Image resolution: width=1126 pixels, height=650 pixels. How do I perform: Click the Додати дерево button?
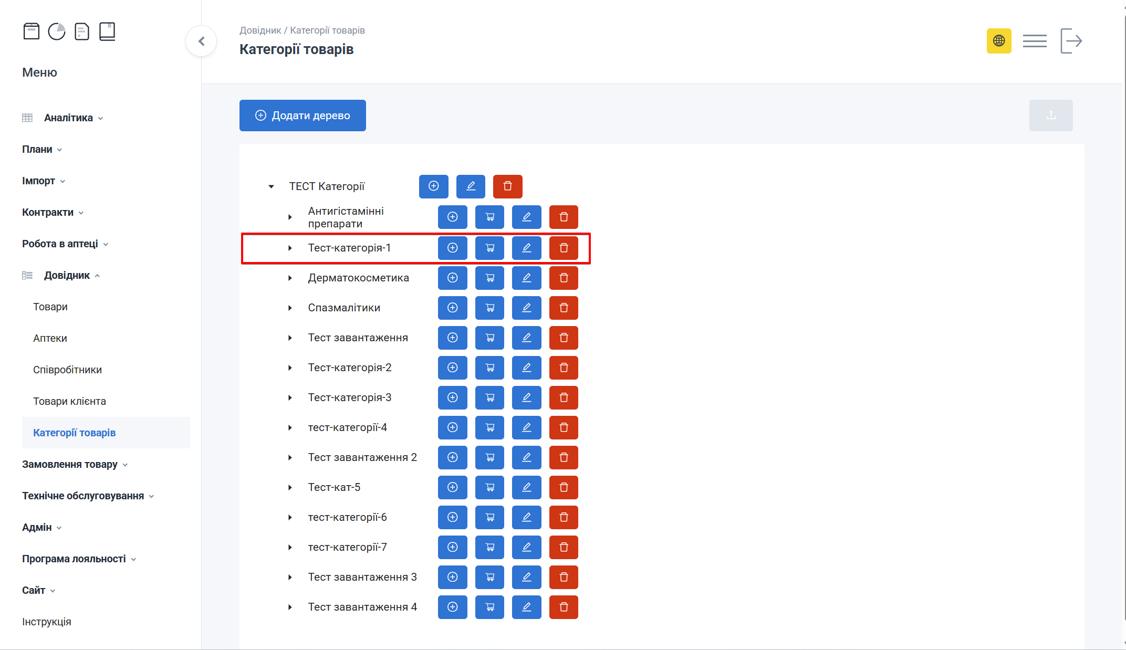tap(303, 116)
